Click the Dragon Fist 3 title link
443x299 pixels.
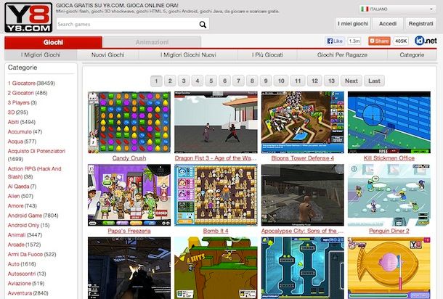[x=216, y=158]
